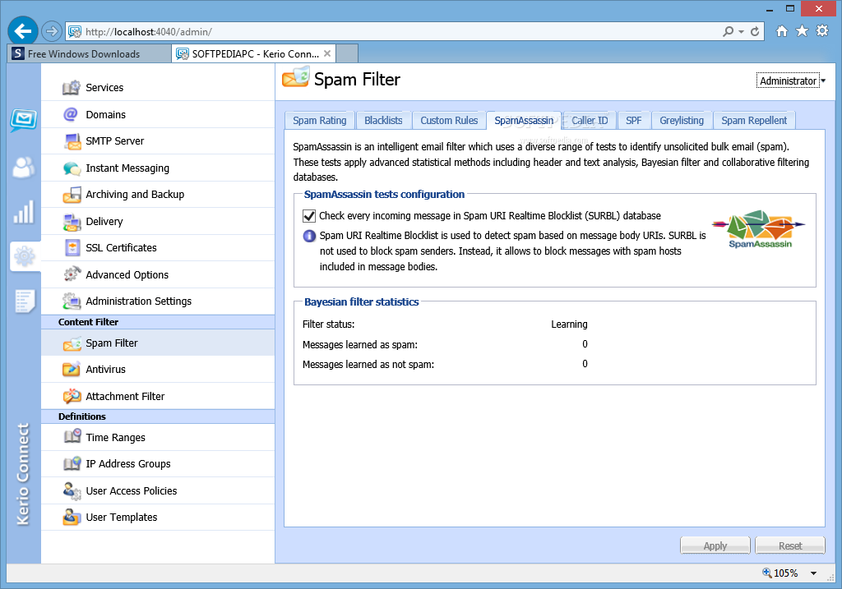The height and width of the screenshot is (589, 842).
Task: Switch to the Spam Rating tab
Action: tap(320, 121)
